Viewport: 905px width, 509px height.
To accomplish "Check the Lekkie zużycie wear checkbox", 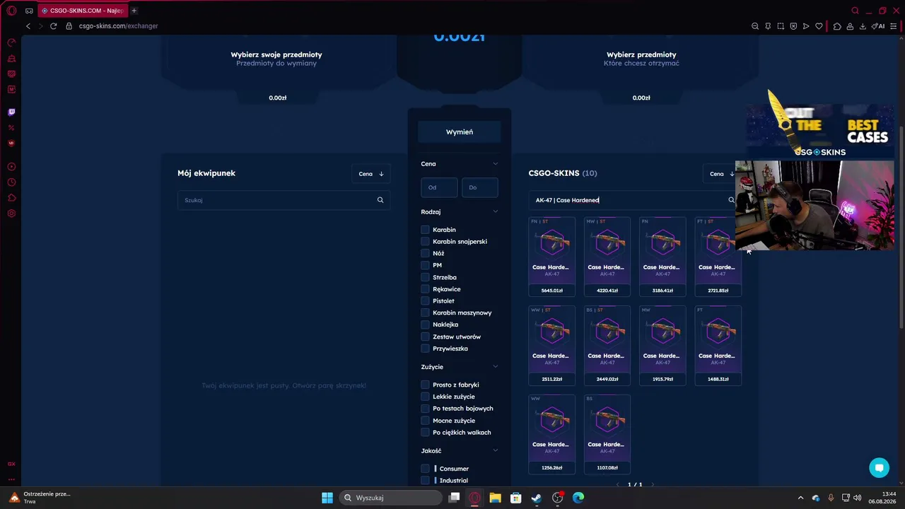I will [425, 397].
